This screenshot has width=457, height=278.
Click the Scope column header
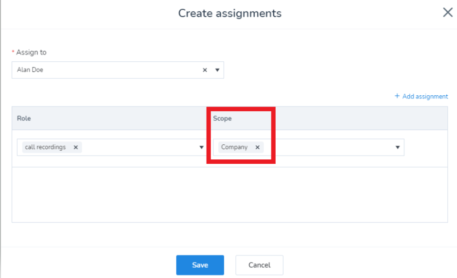pyautogui.click(x=222, y=118)
